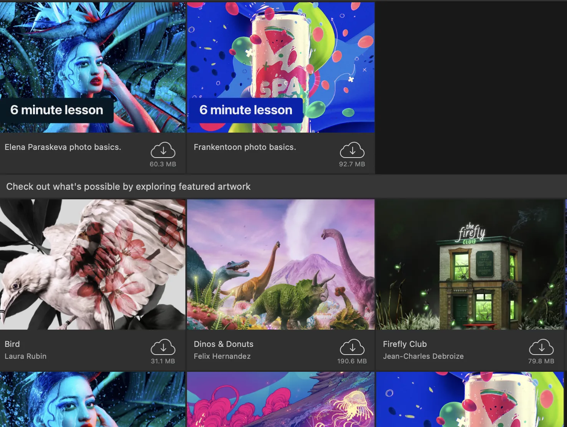Select the Bird artwork thumbnail
Viewport: 567px width, 427px height.
93,264
